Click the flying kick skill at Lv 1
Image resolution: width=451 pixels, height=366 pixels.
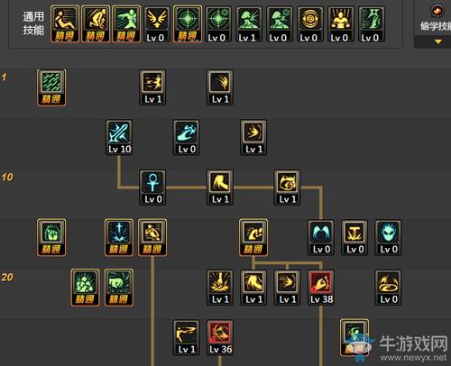click(x=187, y=337)
